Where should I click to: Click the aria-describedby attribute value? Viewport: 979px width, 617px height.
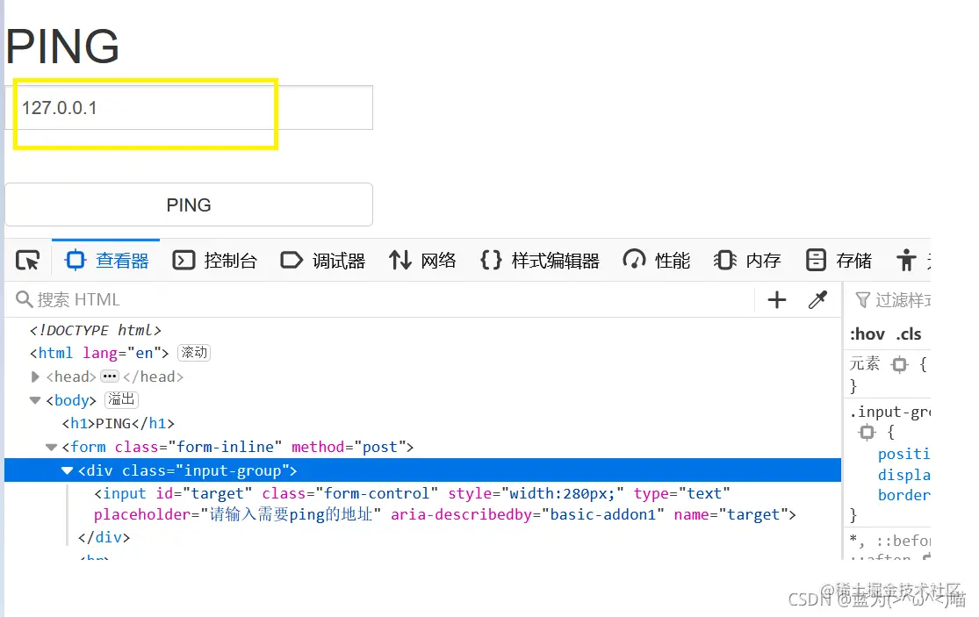[602, 514]
